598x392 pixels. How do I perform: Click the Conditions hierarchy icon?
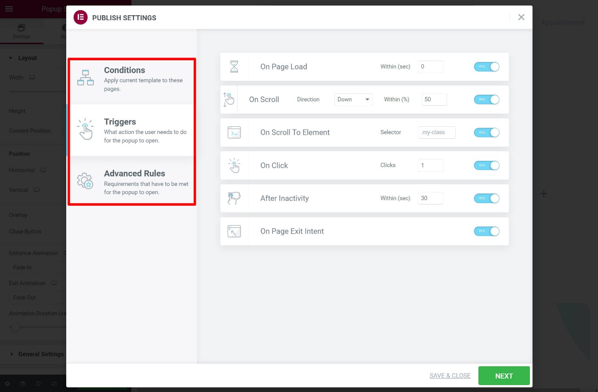tap(86, 78)
